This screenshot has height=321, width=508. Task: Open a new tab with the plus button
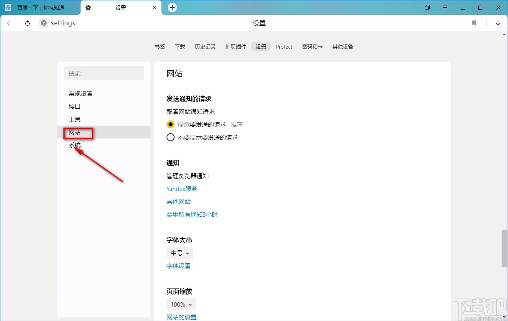(x=172, y=7)
